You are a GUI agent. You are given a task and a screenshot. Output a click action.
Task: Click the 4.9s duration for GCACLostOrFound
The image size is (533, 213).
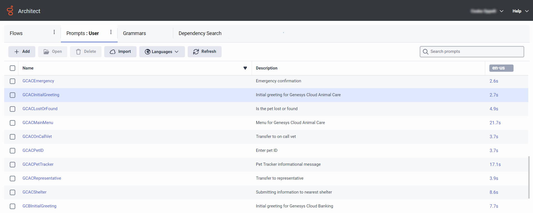(494, 109)
